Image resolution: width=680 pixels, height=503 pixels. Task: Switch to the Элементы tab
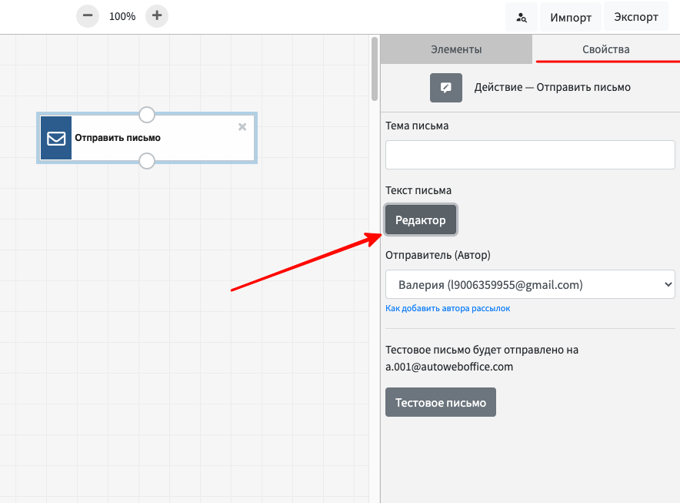coord(456,49)
